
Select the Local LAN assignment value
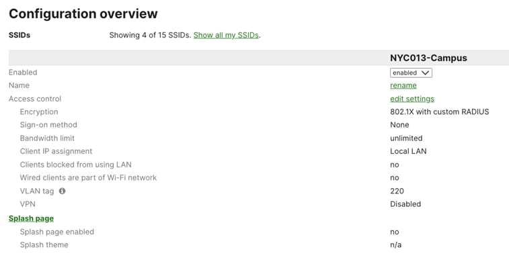(408, 151)
